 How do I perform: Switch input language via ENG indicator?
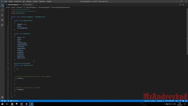(174, 104)
